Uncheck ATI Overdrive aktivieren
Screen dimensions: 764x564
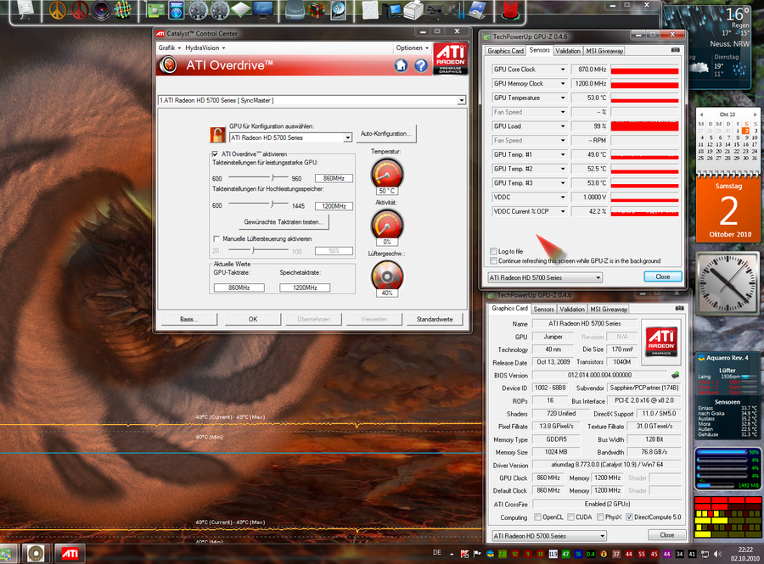(x=215, y=154)
